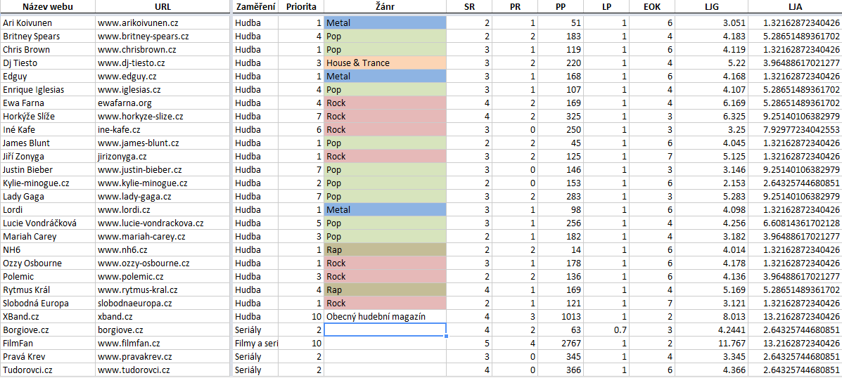Select the Obecný hudební magazín cell
Viewport: 842px width, 378px height.
[x=385, y=316]
